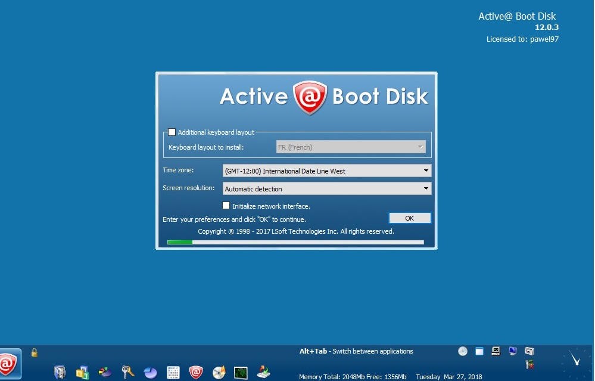Click the red @ shield logo in dialog
595x381 pixels.
tap(310, 97)
